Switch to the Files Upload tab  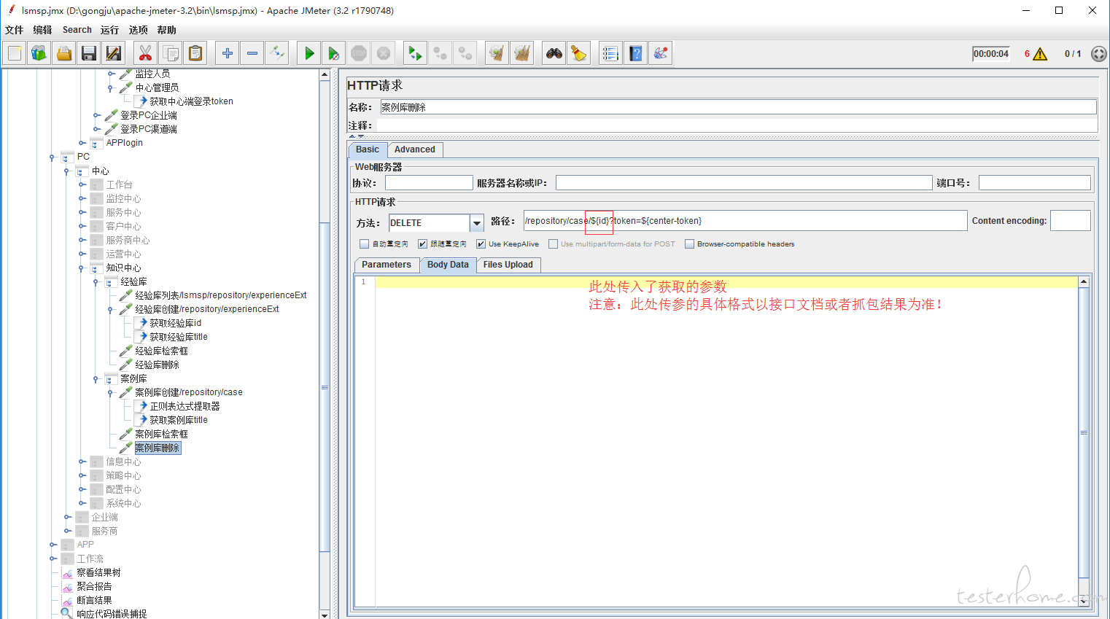[x=508, y=265]
